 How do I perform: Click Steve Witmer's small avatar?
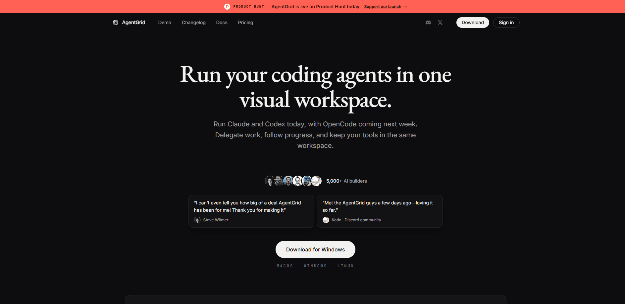tap(197, 220)
